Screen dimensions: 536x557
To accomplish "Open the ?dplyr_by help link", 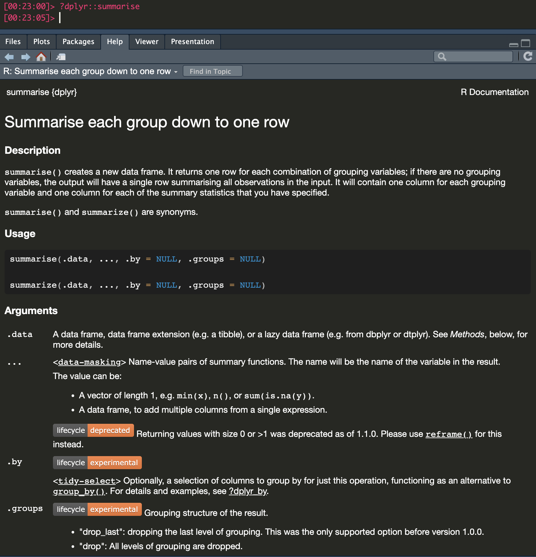I will (x=248, y=491).
